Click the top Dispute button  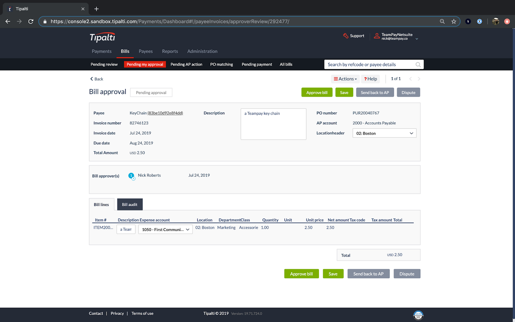click(408, 92)
